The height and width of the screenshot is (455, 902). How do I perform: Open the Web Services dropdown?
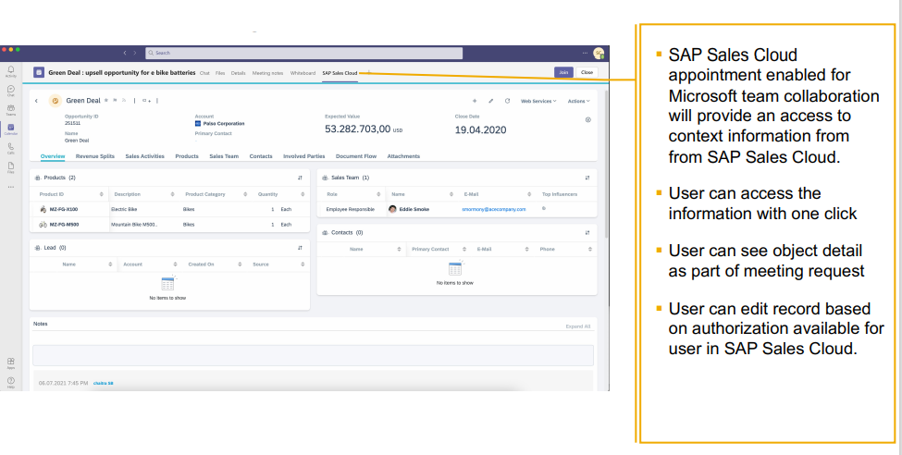[x=538, y=101]
